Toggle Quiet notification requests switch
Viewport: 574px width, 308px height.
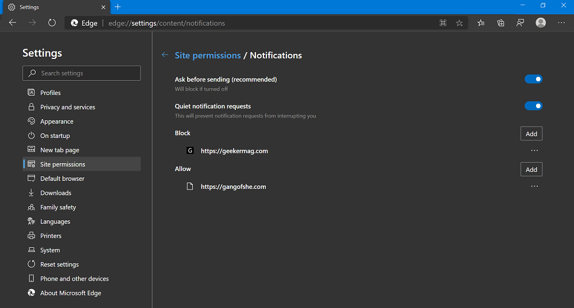pos(533,106)
